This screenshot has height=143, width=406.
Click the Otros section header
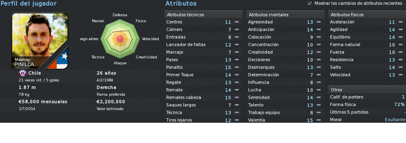click(x=367, y=90)
